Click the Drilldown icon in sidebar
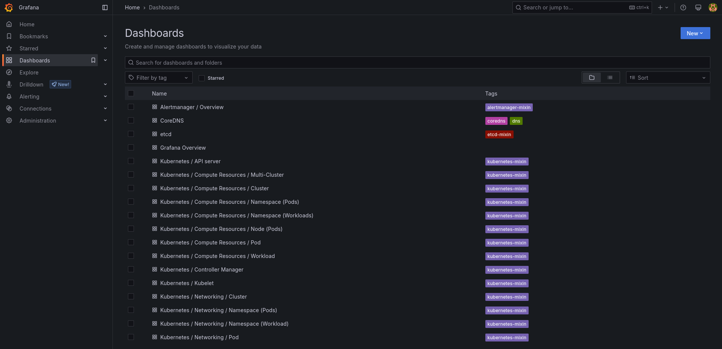 (9, 84)
